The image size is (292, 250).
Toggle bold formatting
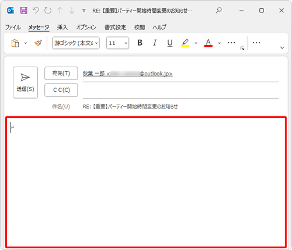[140, 43]
